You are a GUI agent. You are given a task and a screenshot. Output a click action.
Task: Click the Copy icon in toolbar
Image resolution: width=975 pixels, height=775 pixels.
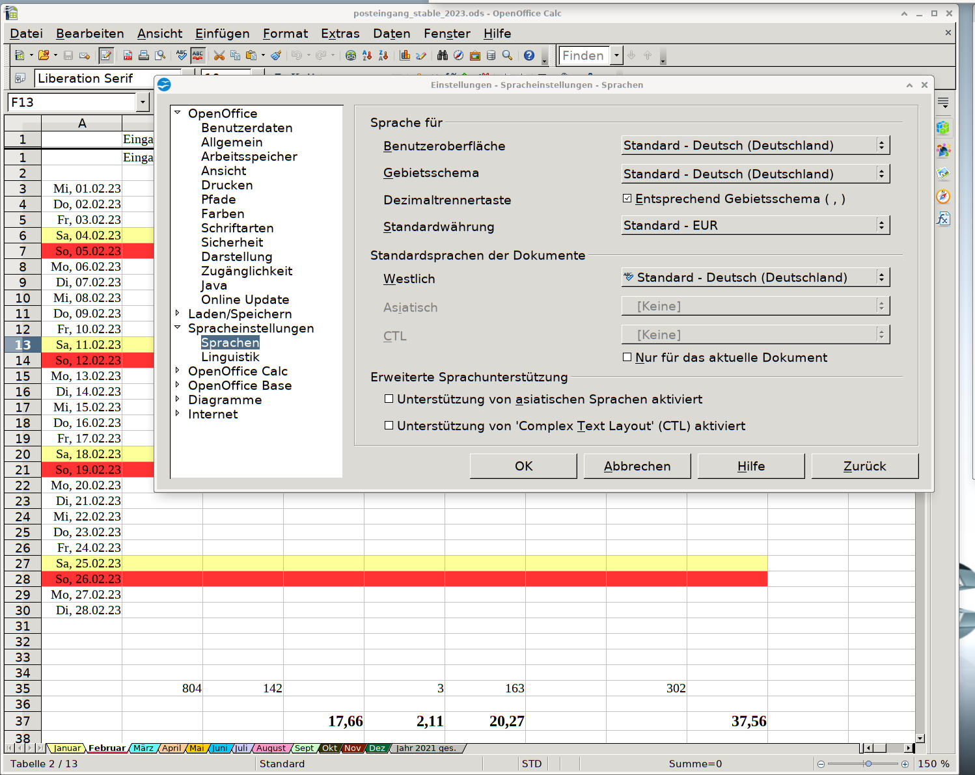236,55
